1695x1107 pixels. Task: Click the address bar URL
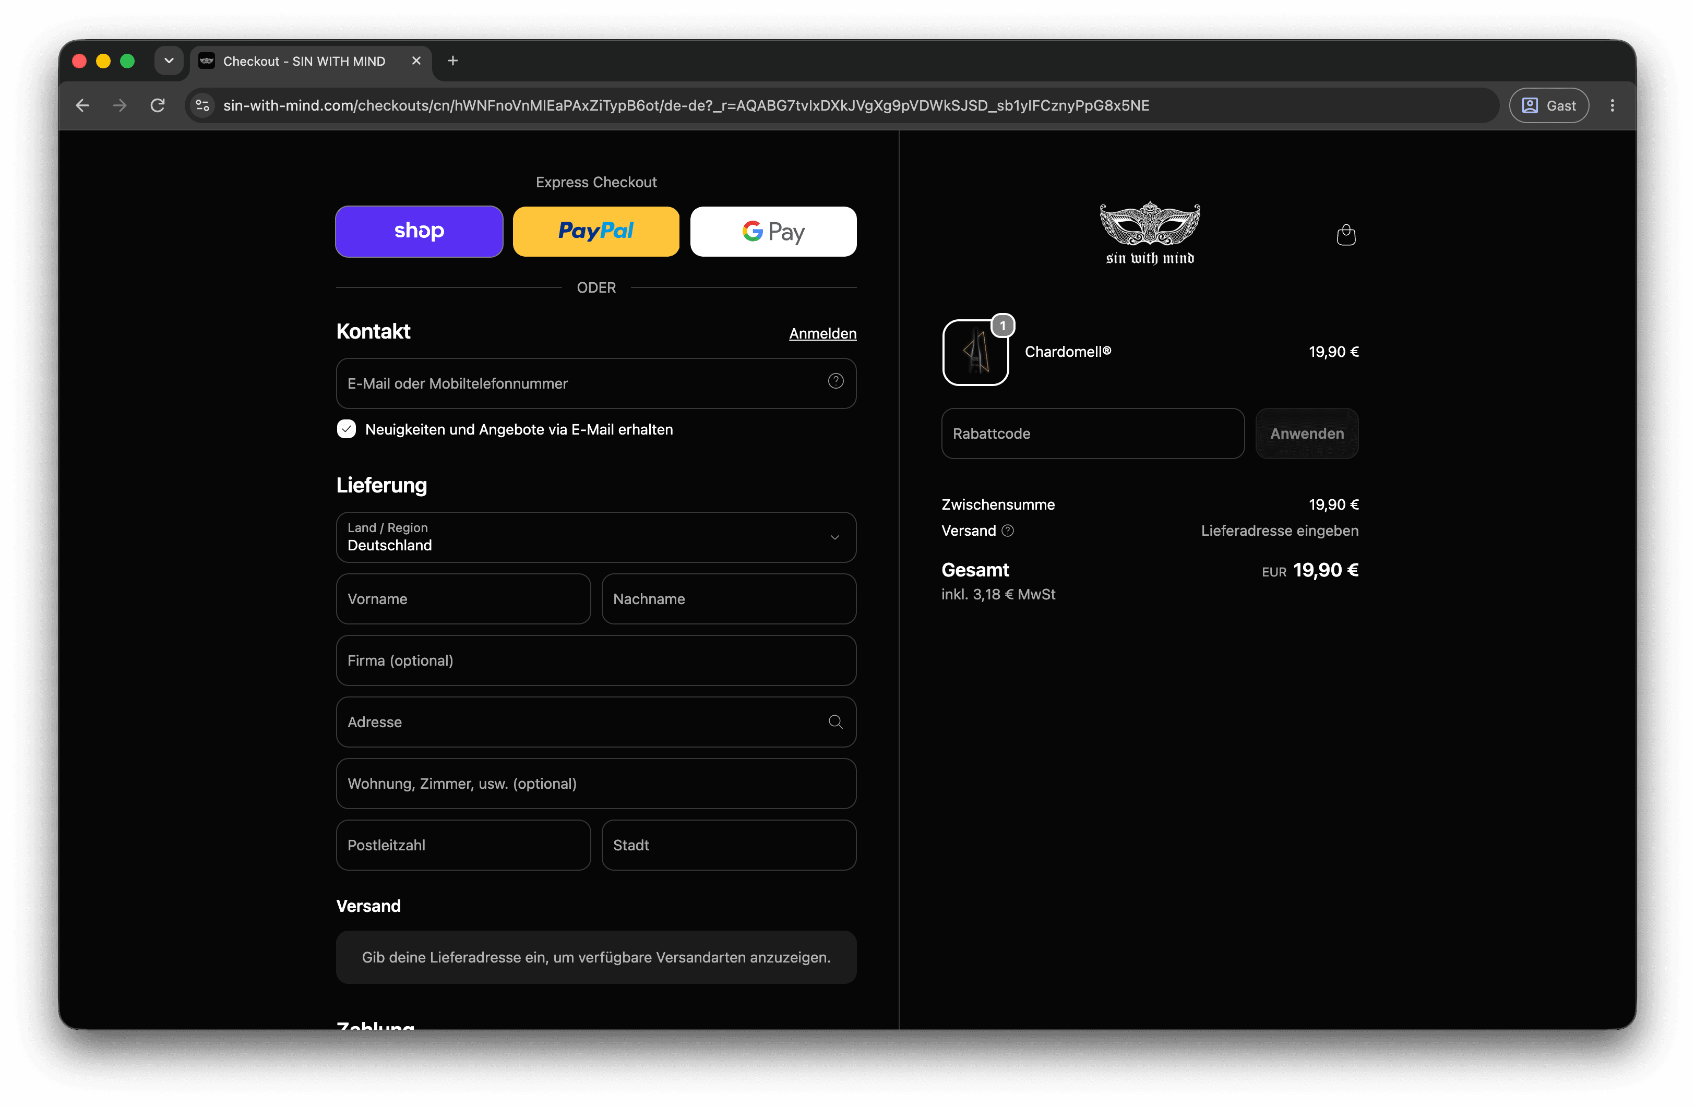(686, 105)
